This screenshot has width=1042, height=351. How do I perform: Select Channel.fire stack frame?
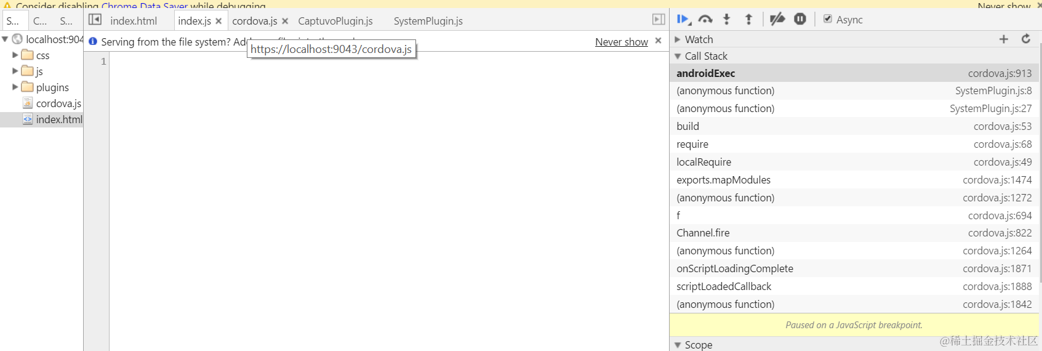[x=854, y=233]
